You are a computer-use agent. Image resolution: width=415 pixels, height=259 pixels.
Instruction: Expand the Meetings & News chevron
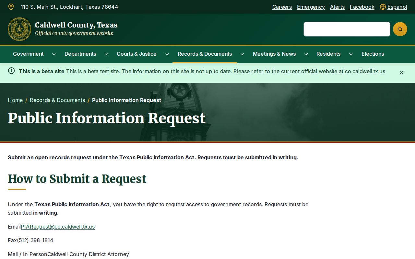[306, 54]
